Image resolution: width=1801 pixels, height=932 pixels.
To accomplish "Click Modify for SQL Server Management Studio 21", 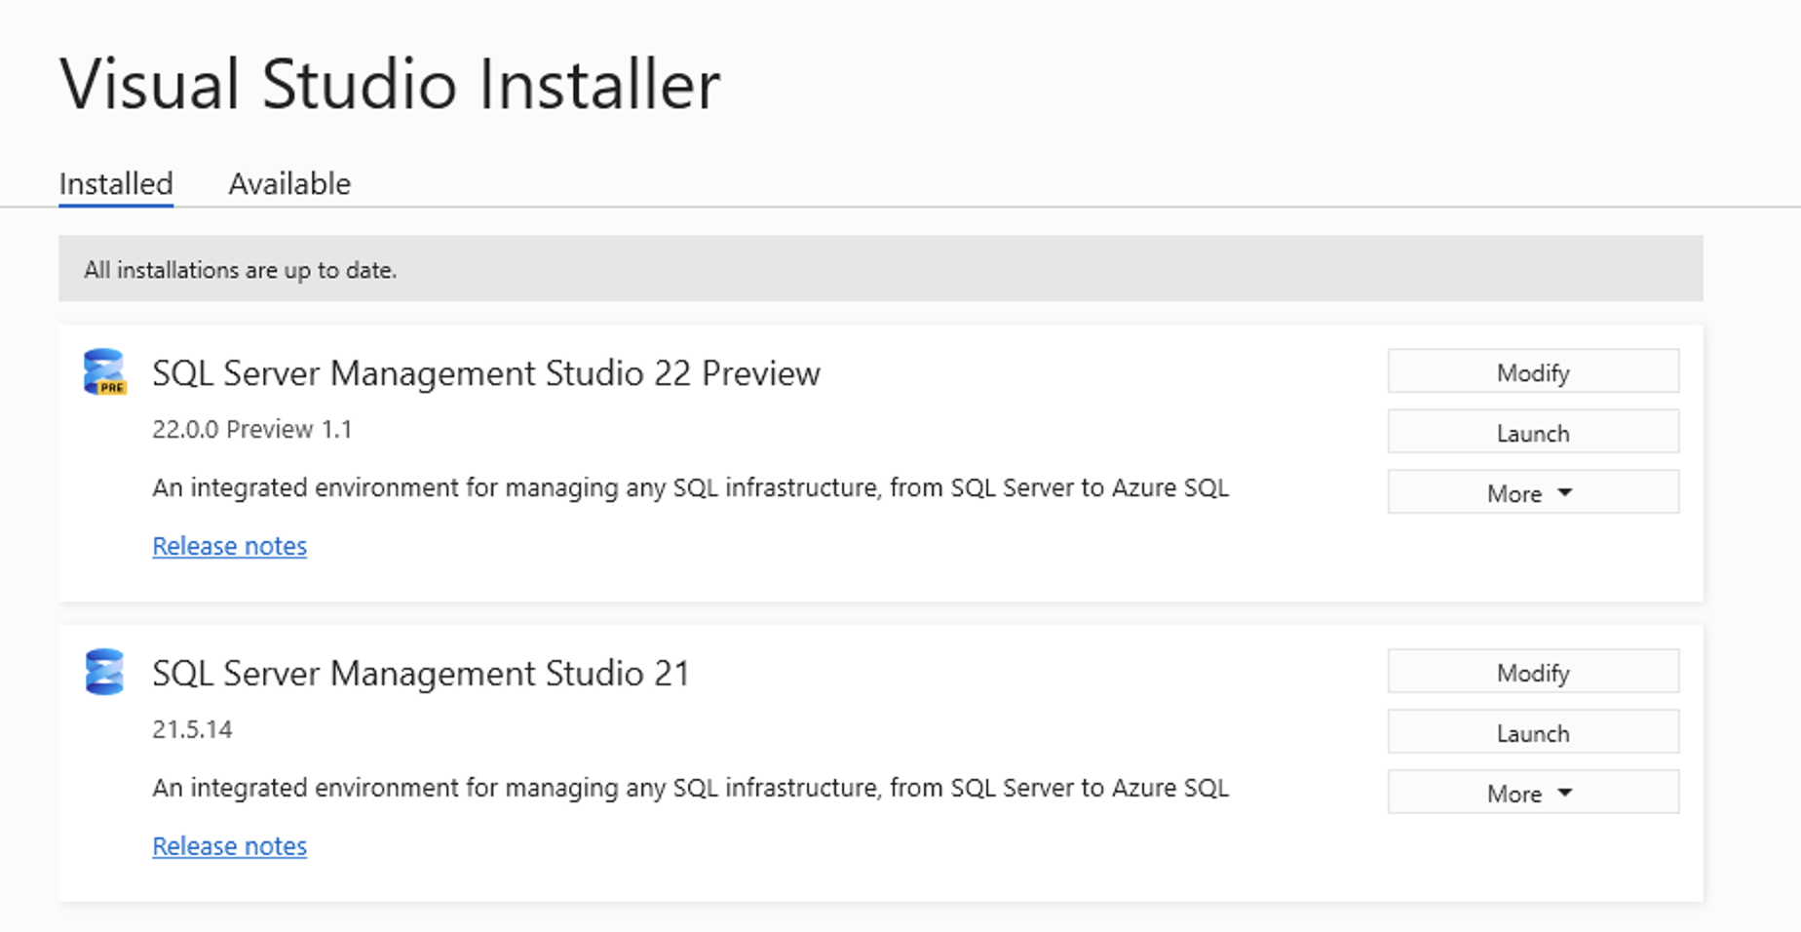I will click(1532, 671).
